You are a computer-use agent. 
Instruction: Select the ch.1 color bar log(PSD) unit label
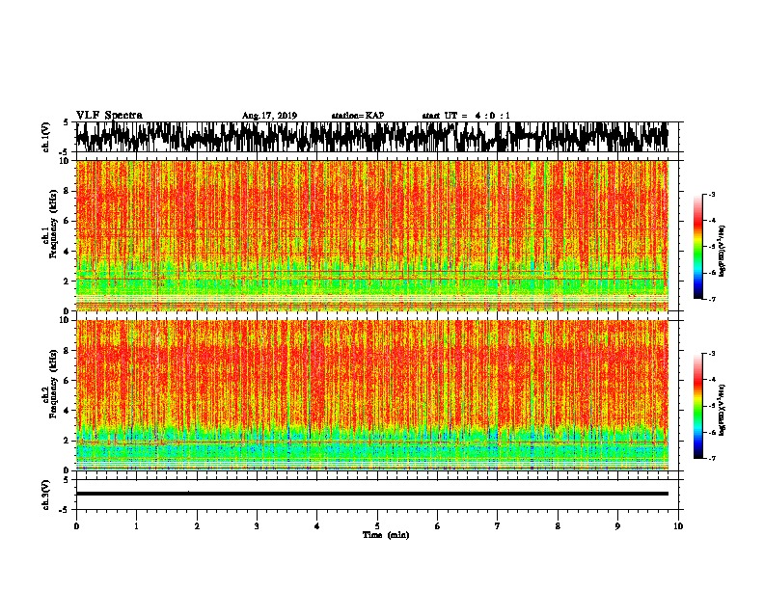coord(723,251)
